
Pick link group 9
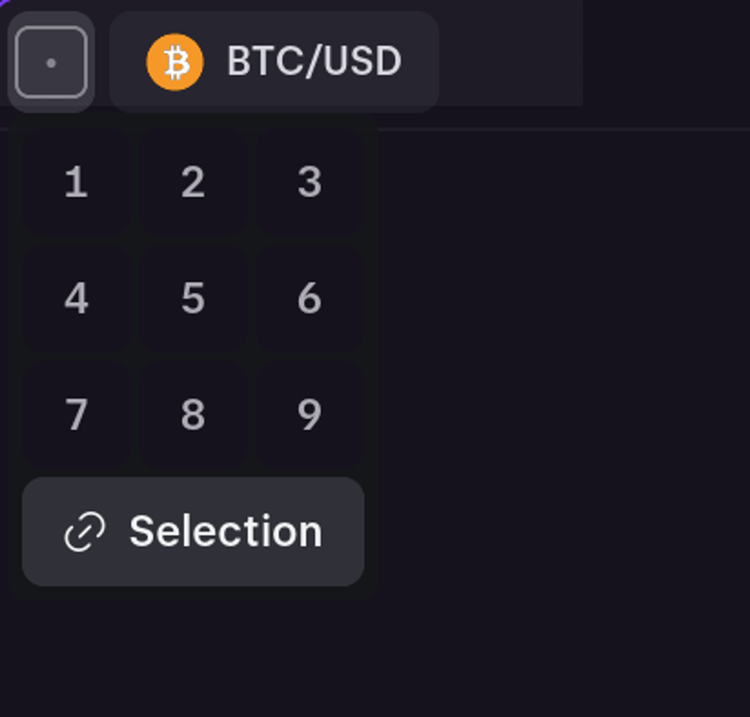(310, 415)
